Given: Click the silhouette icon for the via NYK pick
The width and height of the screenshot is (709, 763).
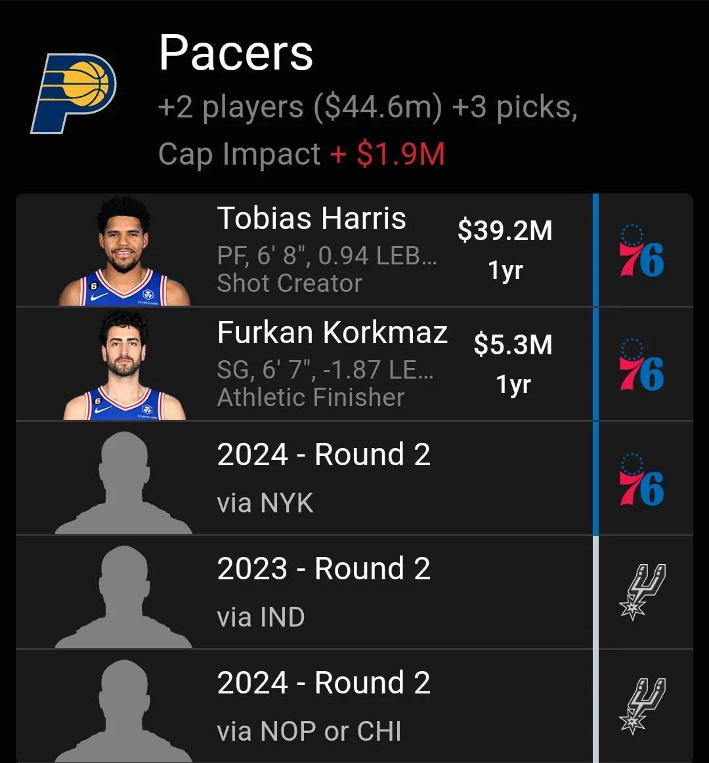Looking at the screenshot, I should pyautogui.click(x=123, y=483).
